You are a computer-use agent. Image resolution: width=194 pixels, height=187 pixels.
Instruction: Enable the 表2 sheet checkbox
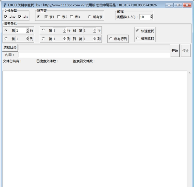pos(59,17)
